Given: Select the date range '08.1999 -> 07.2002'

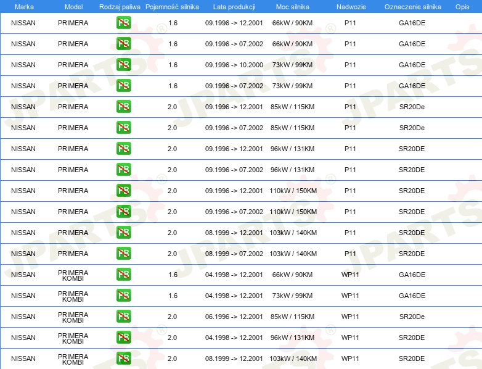Looking at the screenshot, I should click(x=234, y=254).
